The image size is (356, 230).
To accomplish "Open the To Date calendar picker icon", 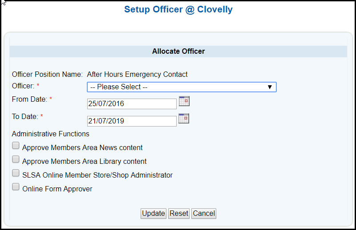I will pyautogui.click(x=184, y=119).
